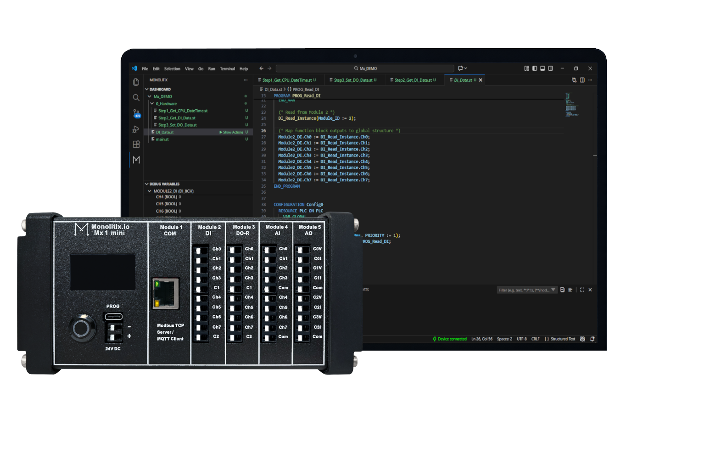Click the filter funnel icon in panel filter box
Screen dimensions: 705x470
coord(553,290)
